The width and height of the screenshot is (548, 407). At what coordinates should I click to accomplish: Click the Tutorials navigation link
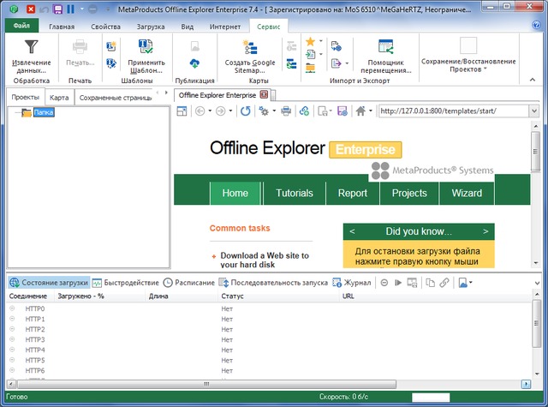pos(294,193)
